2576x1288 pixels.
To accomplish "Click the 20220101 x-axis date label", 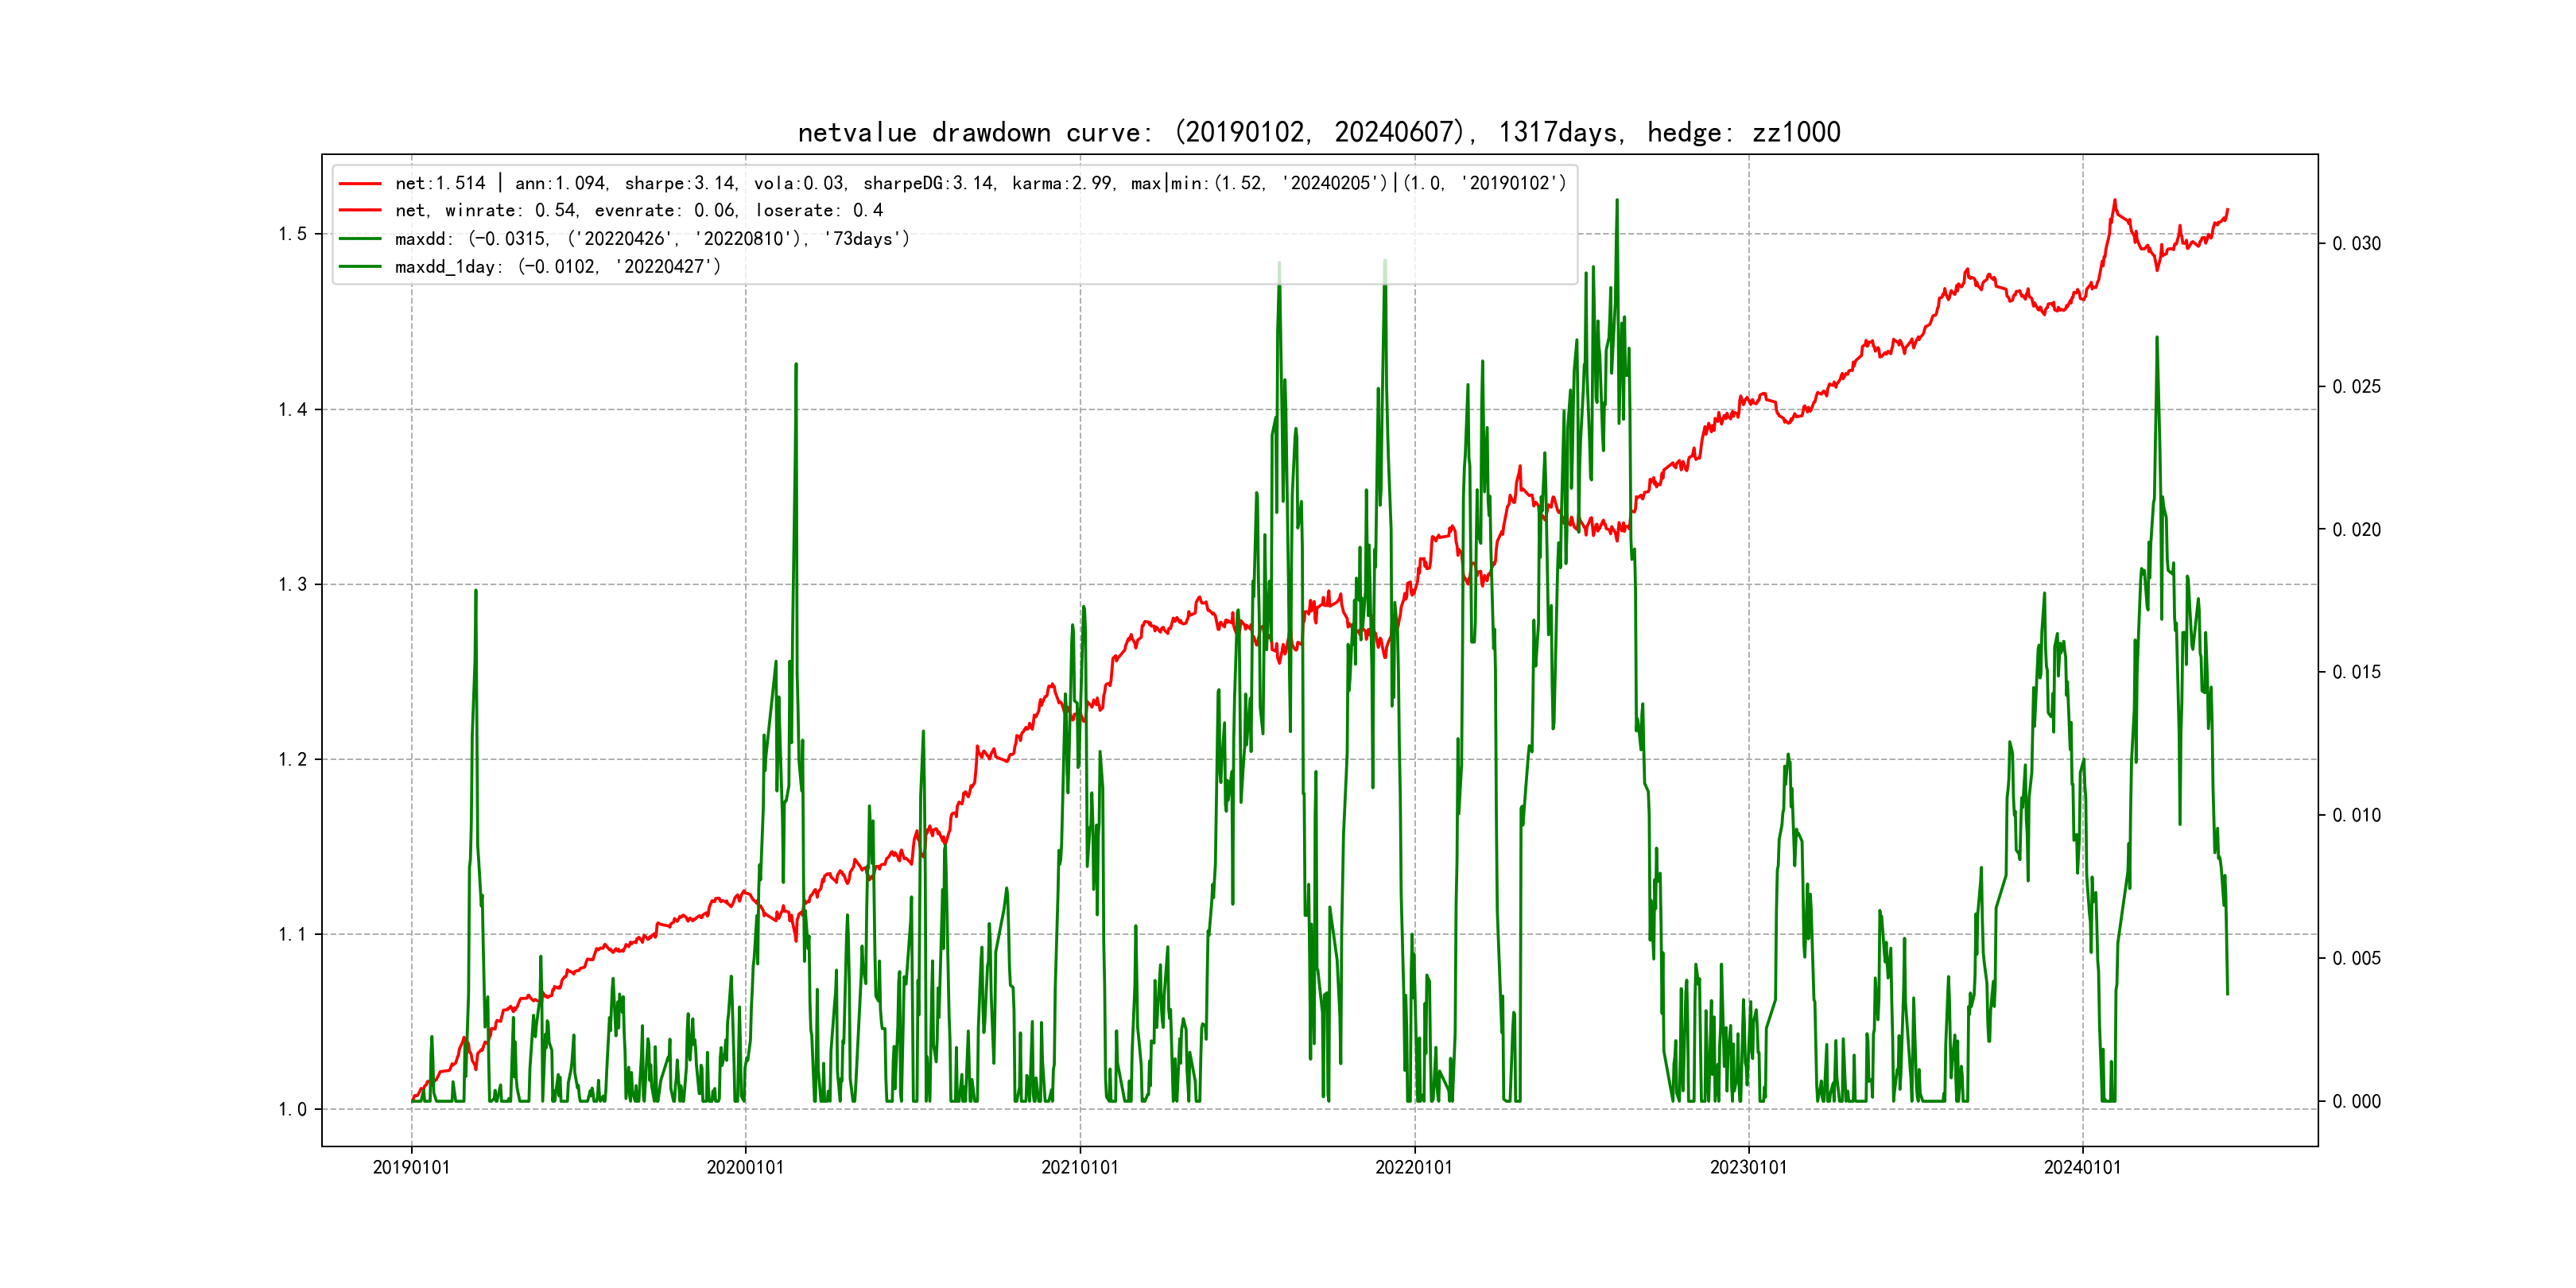I will pyautogui.click(x=1414, y=1168).
